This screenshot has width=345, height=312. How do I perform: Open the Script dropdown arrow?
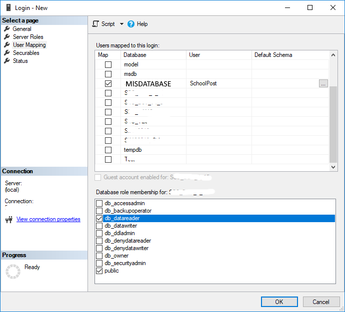(121, 24)
